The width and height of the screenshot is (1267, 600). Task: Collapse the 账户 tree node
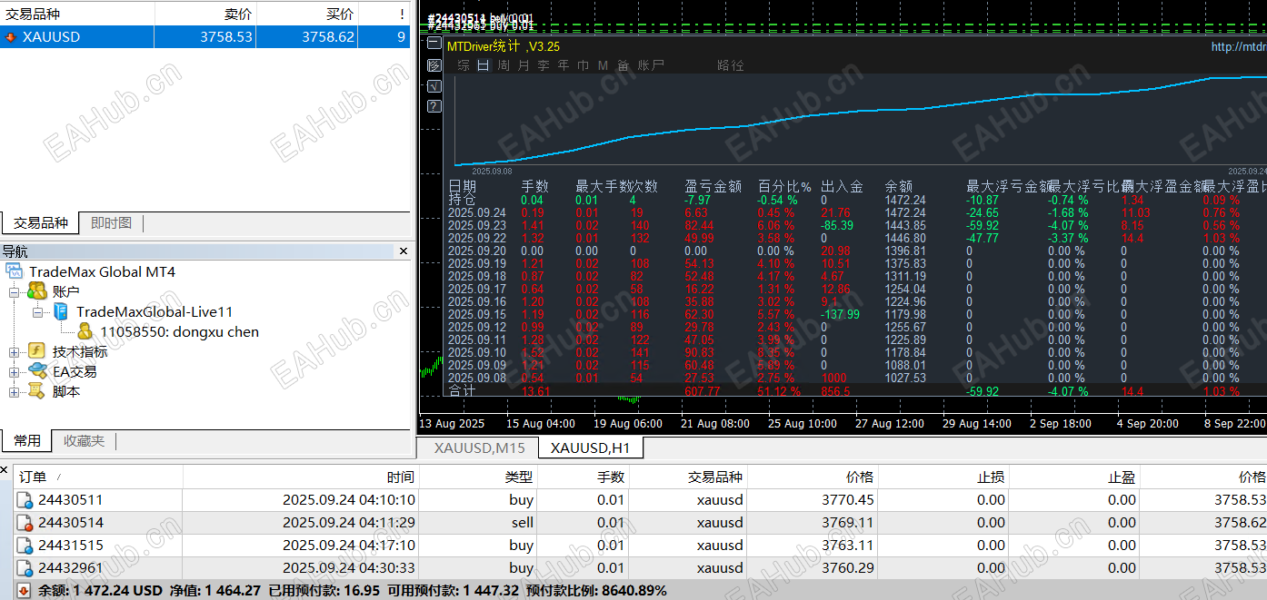pos(15,292)
